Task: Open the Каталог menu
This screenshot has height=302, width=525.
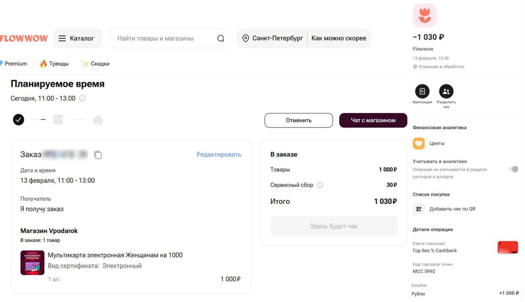Action: pos(78,38)
